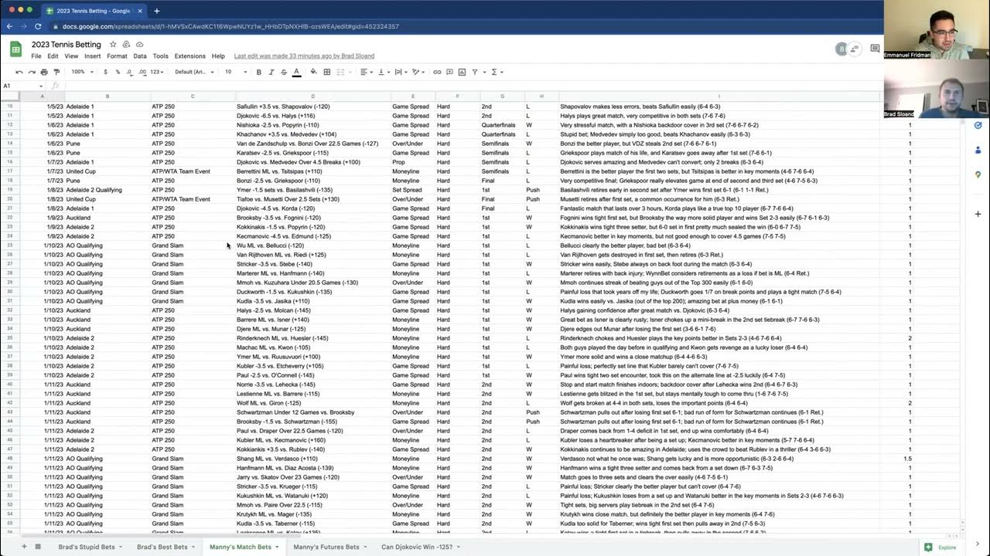Image resolution: width=990 pixels, height=556 pixels.
Task: Open the all sheets list
Action: [x=38, y=547]
